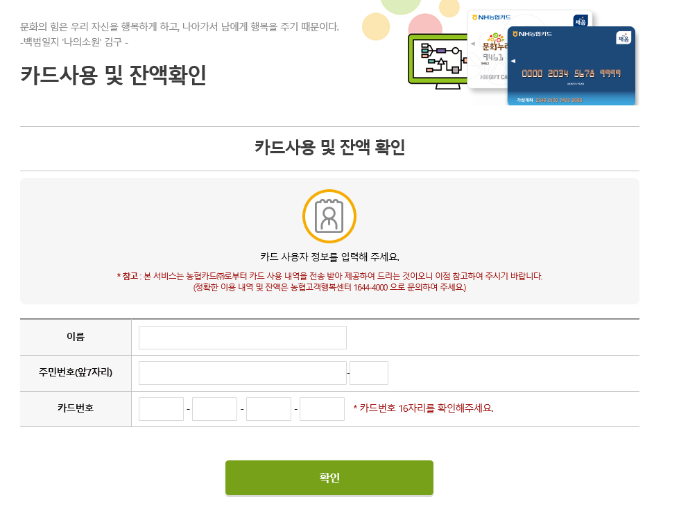Submit the form with green 확인 button

[x=329, y=478]
